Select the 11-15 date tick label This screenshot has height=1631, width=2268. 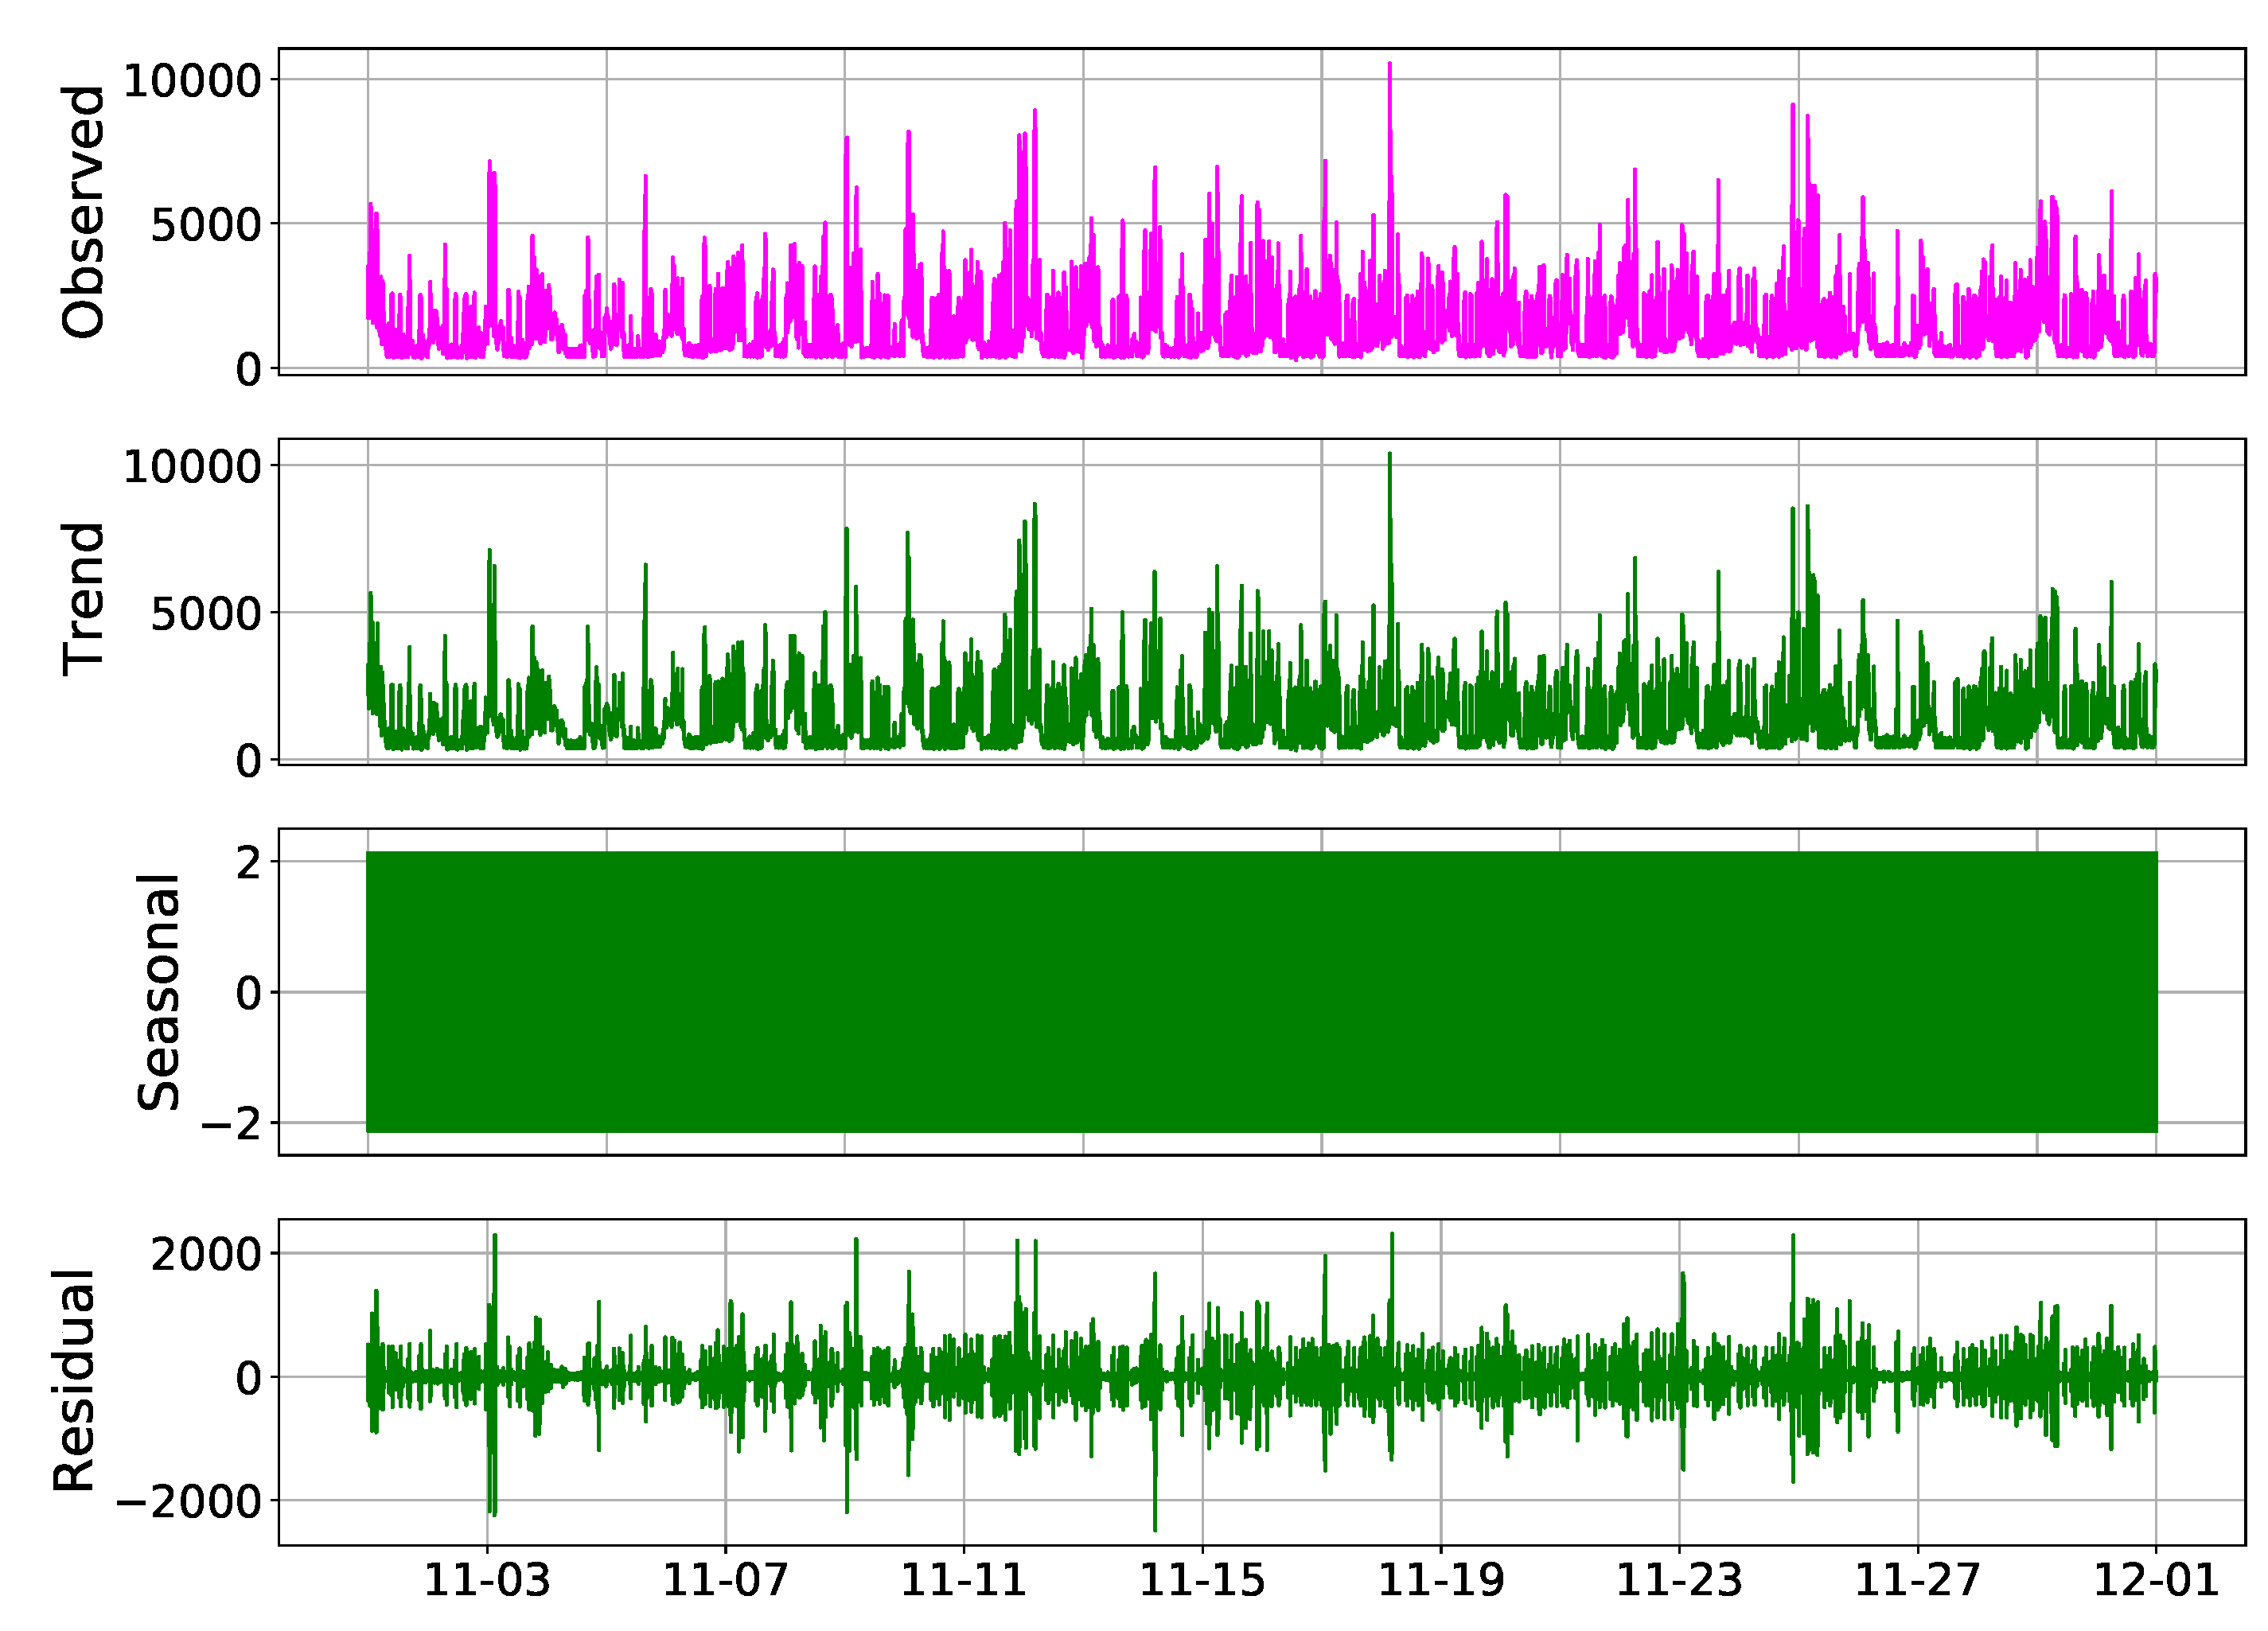[1202, 1580]
